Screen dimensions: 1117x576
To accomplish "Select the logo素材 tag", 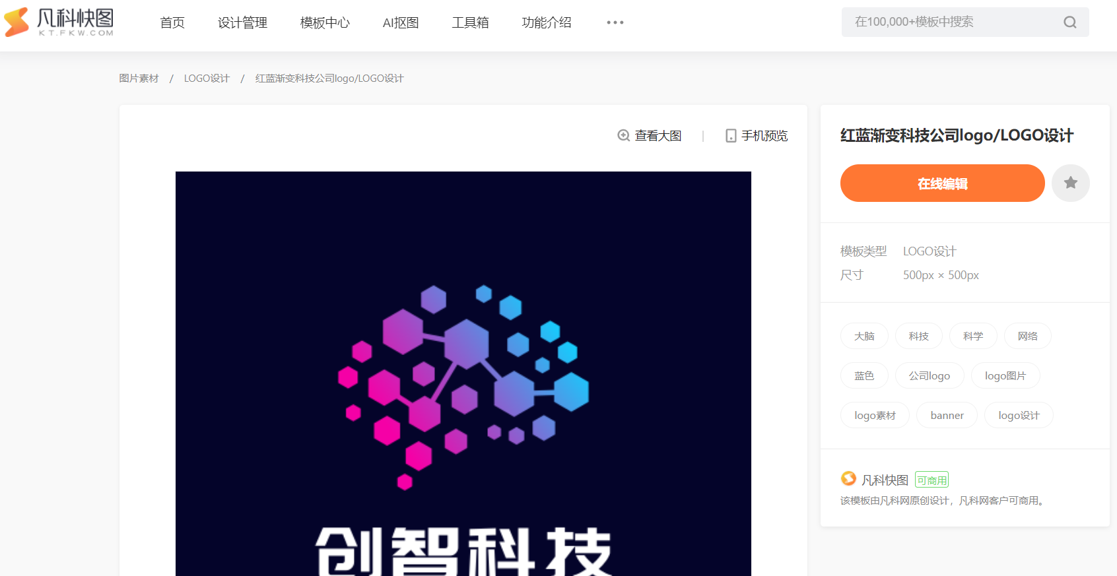I will point(875,416).
